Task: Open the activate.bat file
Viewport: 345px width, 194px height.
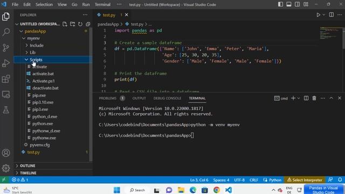Action: 43,74
